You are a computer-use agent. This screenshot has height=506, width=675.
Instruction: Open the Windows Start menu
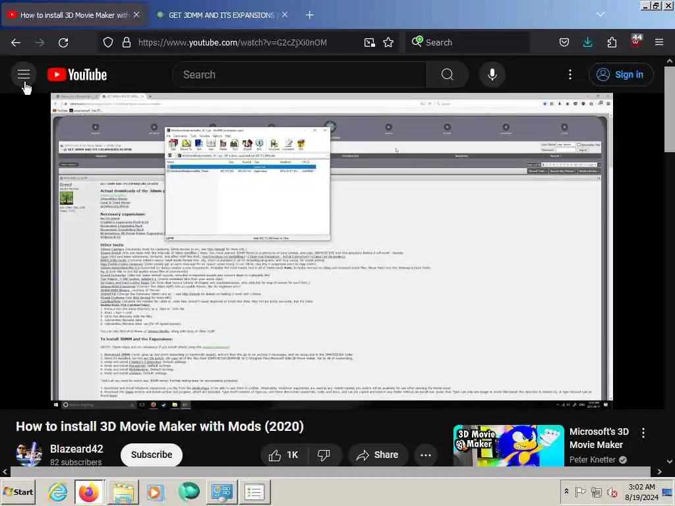point(18,492)
